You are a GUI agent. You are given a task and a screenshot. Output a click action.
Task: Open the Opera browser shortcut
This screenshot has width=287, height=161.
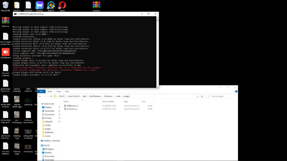coord(62,5)
